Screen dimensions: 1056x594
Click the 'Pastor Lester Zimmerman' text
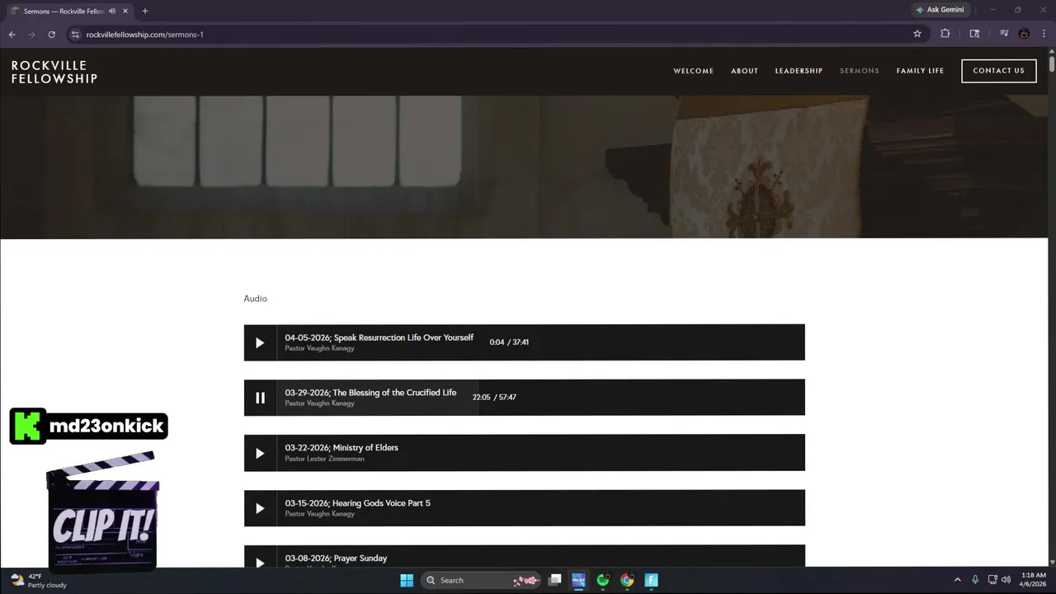pos(324,459)
